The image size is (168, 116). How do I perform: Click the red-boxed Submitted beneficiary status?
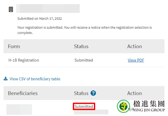(x=84, y=106)
